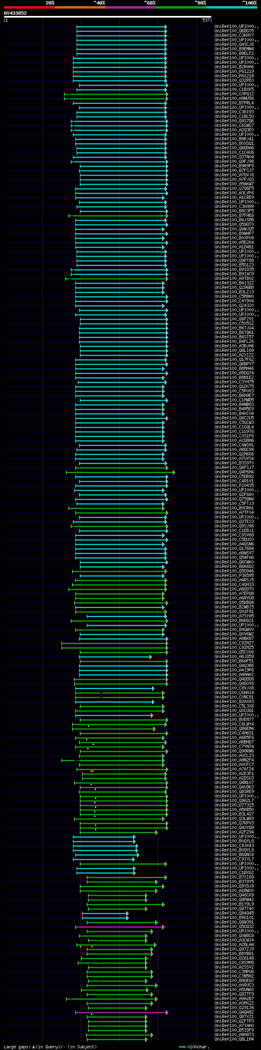Click the UniRef100_Q84Q45 label

[x=234, y=913]
